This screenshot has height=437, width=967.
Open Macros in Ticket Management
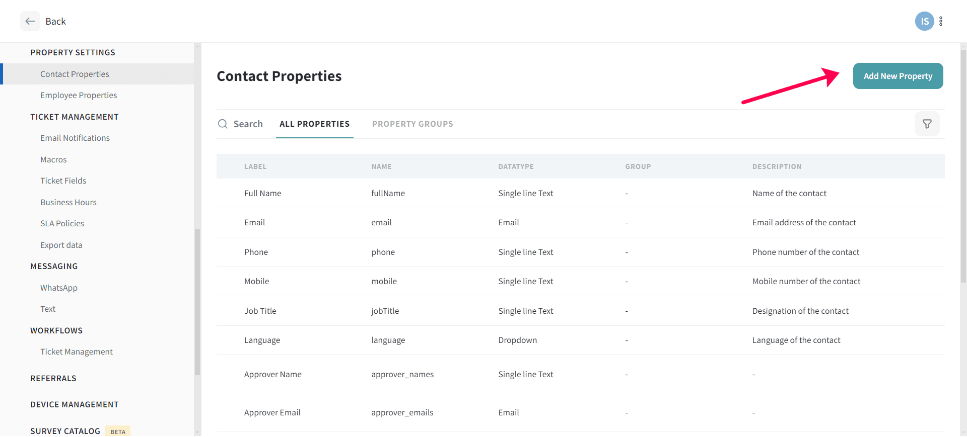point(53,159)
